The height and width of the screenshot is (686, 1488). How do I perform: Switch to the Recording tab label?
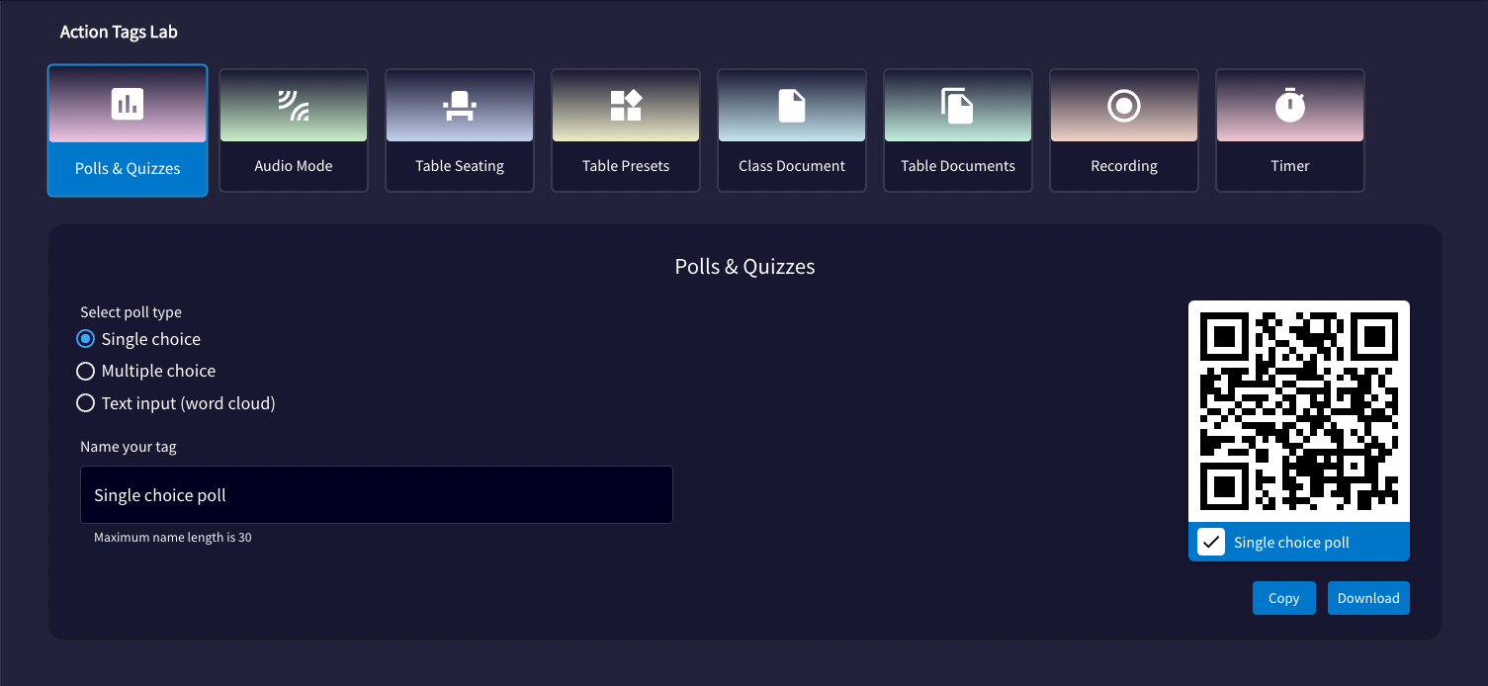pyautogui.click(x=1124, y=166)
